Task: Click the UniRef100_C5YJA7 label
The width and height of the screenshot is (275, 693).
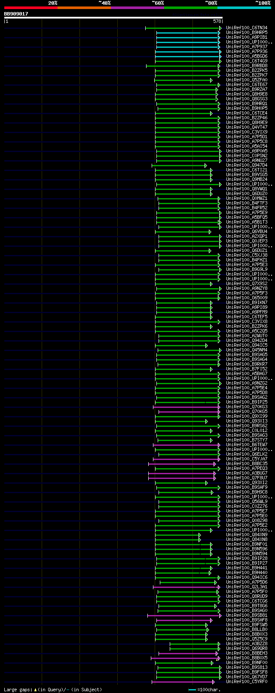Action: point(247,459)
